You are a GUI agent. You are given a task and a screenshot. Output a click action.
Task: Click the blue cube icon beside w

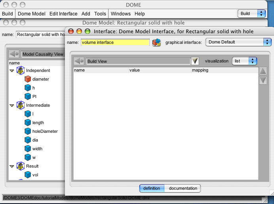[28, 158]
